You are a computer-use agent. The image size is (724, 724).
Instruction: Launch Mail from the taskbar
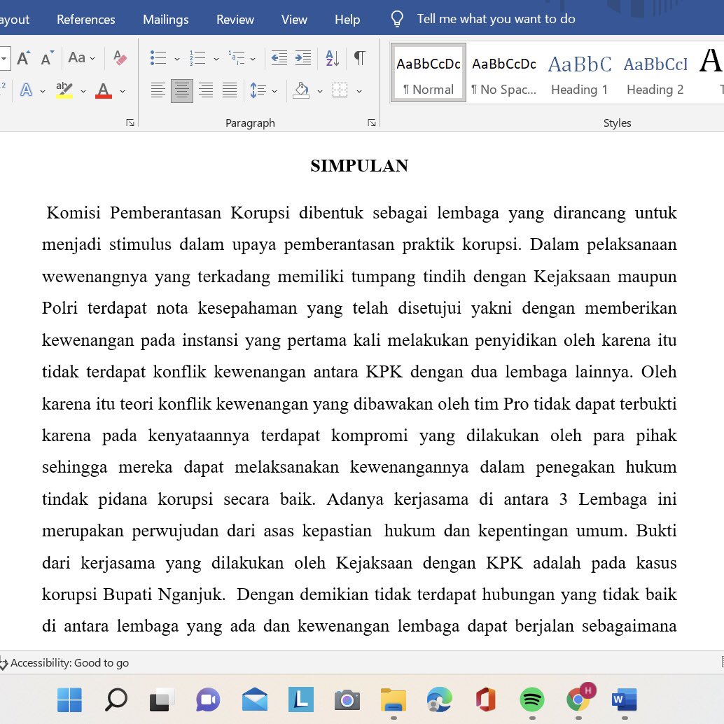pyautogui.click(x=254, y=699)
